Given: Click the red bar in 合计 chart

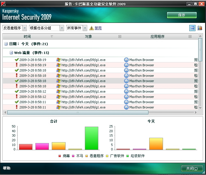Looking at the screenshot, I should pyautogui.click(x=26, y=147).
